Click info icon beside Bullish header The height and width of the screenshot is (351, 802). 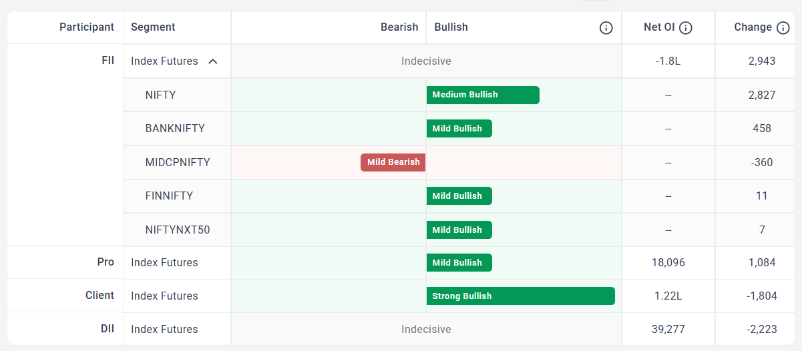tap(606, 28)
